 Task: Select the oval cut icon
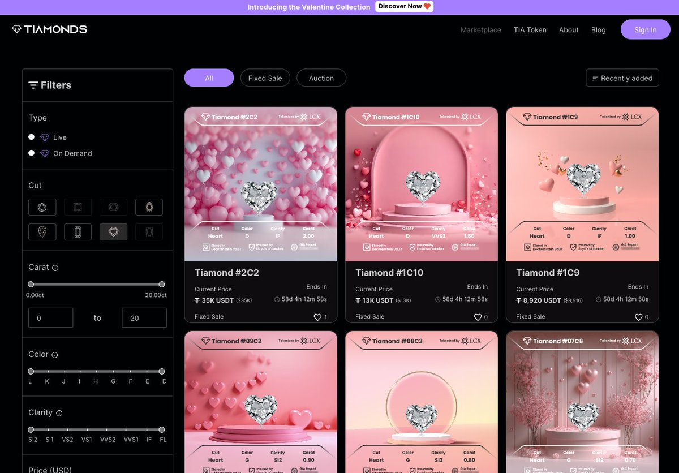coord(149,207)
